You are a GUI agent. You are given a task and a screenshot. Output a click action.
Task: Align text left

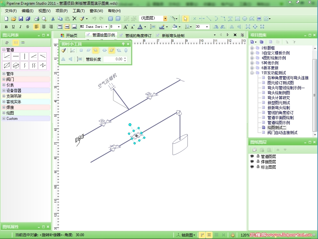(x=37, y=27)
